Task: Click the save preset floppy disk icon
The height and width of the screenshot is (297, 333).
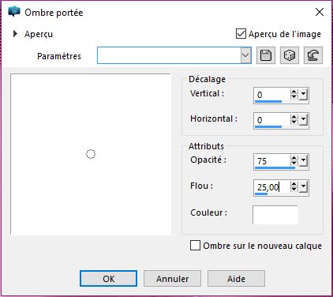Action: 266,55
